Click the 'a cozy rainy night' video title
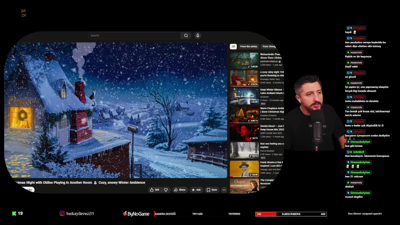The height and width of the screenshot is (225, 400). 272,74
